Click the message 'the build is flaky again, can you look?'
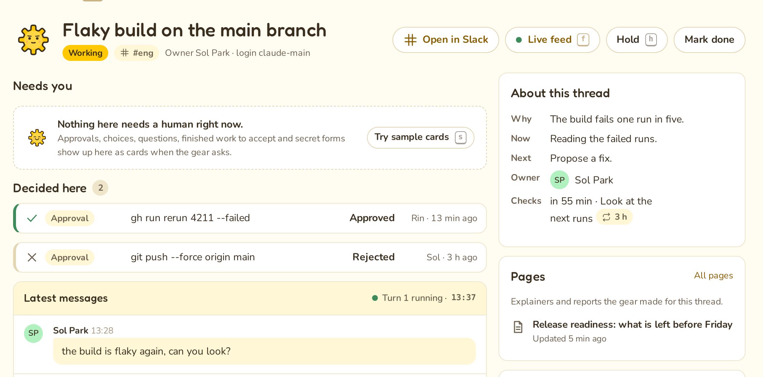This screenshot has width=763, height=377. [265, 351]
